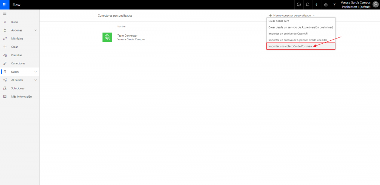Open the notifications bell

tap(308, 5)
